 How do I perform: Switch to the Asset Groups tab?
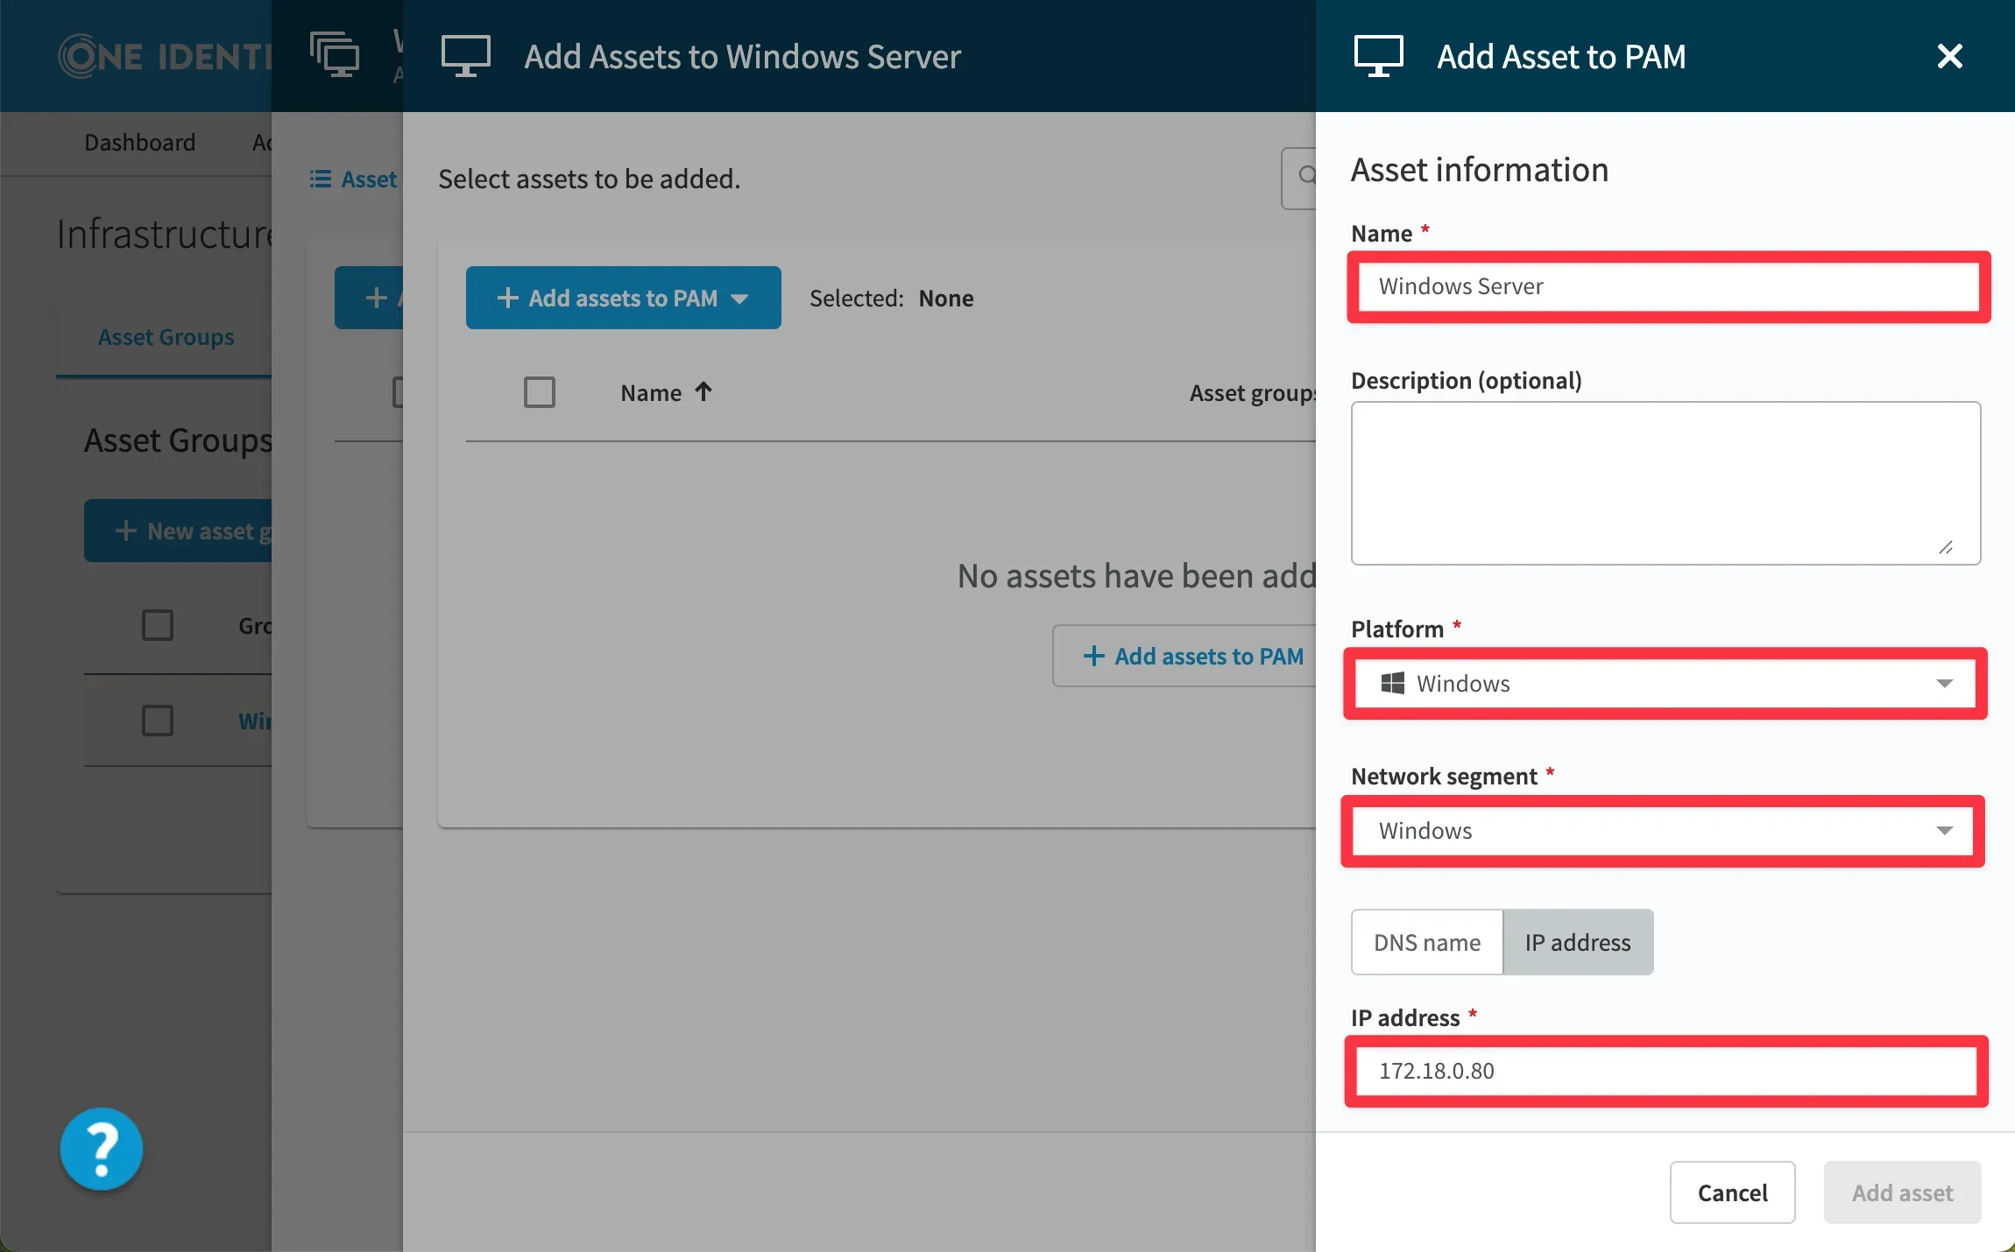[x=166, y=337]
